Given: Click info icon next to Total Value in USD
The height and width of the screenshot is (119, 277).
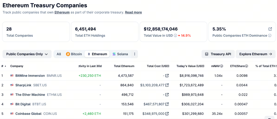Looking at the screenshot, I should [x=175, y=36].
